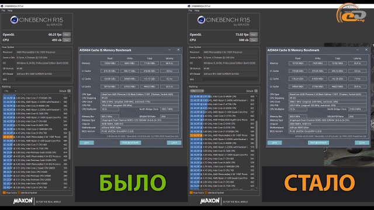Click the L2 Cache Latency value in the DDR3-1600 AIDA64 window
This screenshot has width=374, height=210.
click(x=357, y=79)
